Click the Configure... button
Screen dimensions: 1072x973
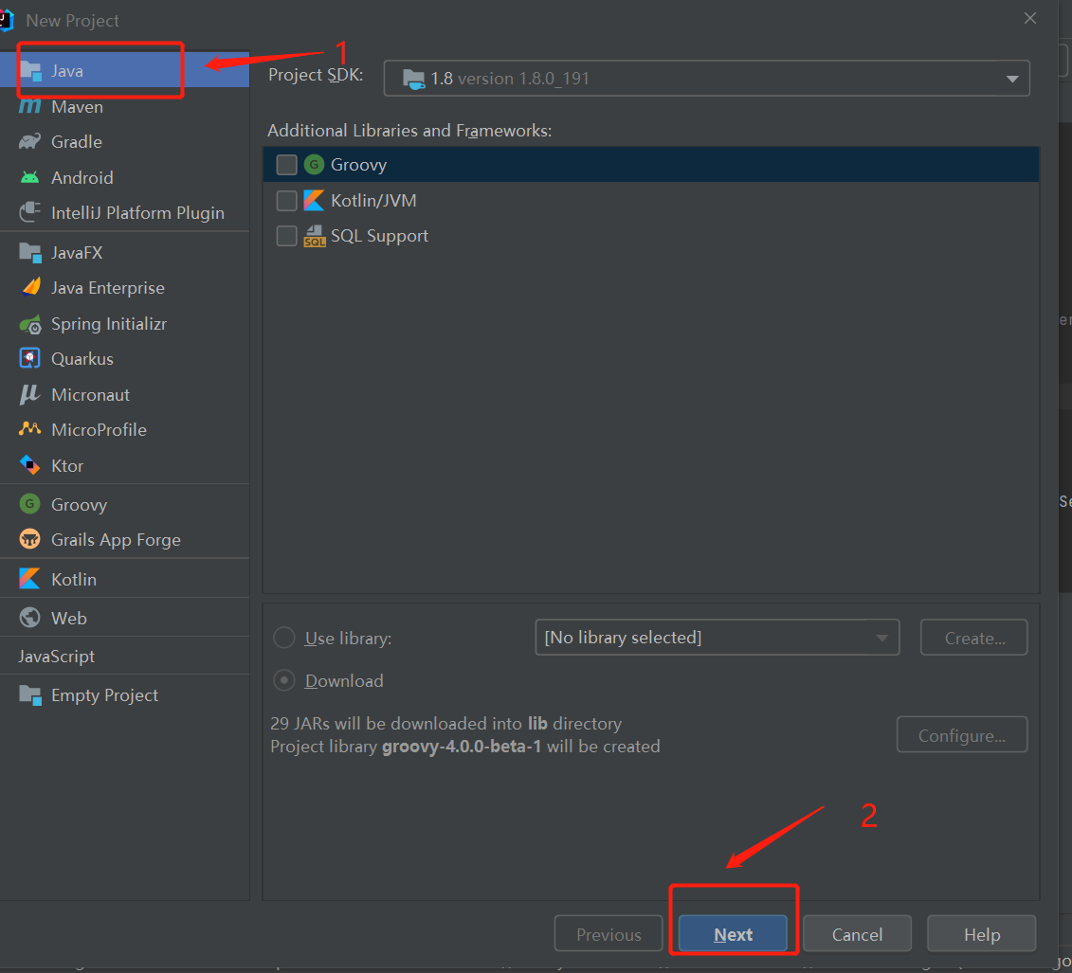tap(962, 734)
